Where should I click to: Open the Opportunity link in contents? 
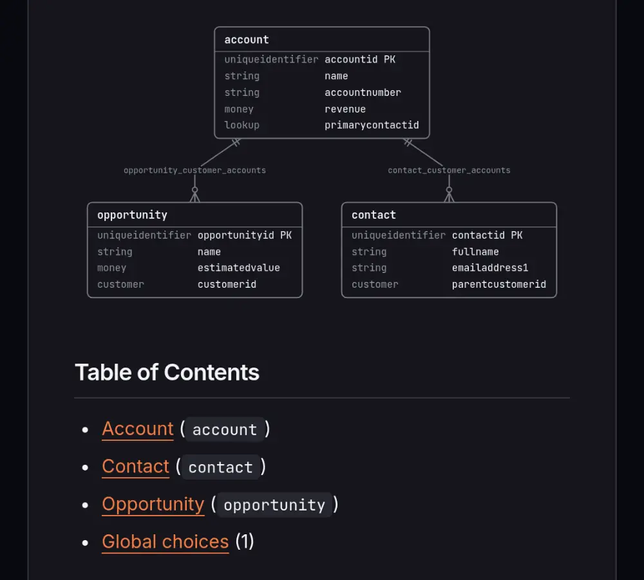(153, 505)
